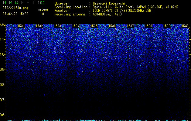Viewport: 191px width, 121px height.
Task: Click the date stamp 07.02.22 15:30
Action: [x=15, y=14]
